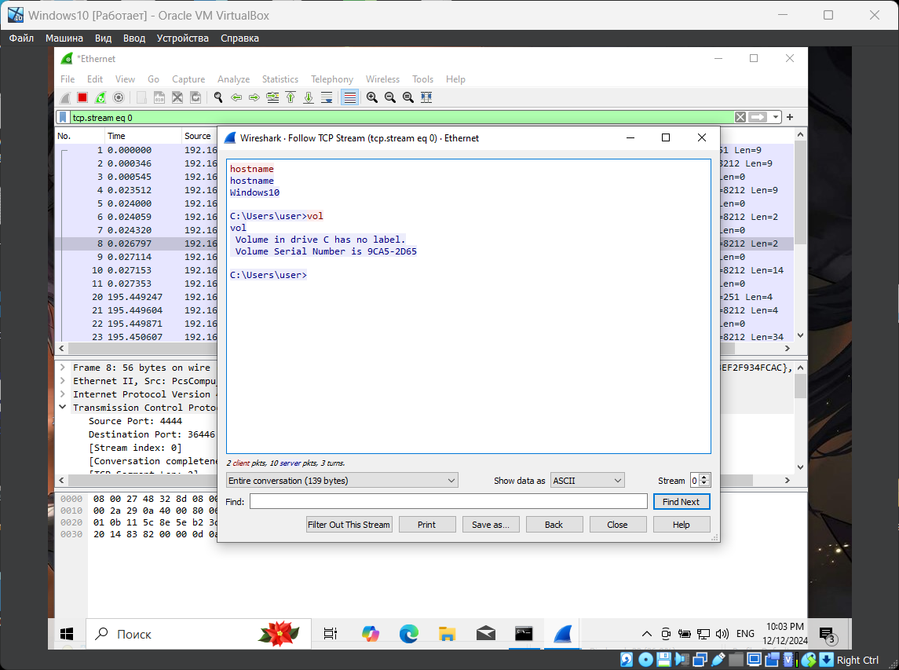Screen dimensions: 899x670
Task: Toggle packet list coloring rules icon
Action: [x=349, y=97]
